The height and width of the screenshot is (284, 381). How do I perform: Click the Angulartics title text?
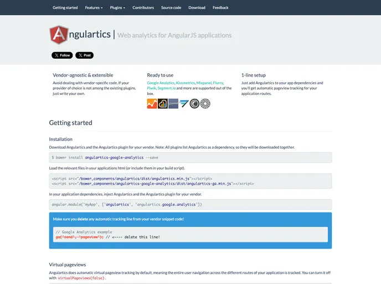tap(90, 34)
